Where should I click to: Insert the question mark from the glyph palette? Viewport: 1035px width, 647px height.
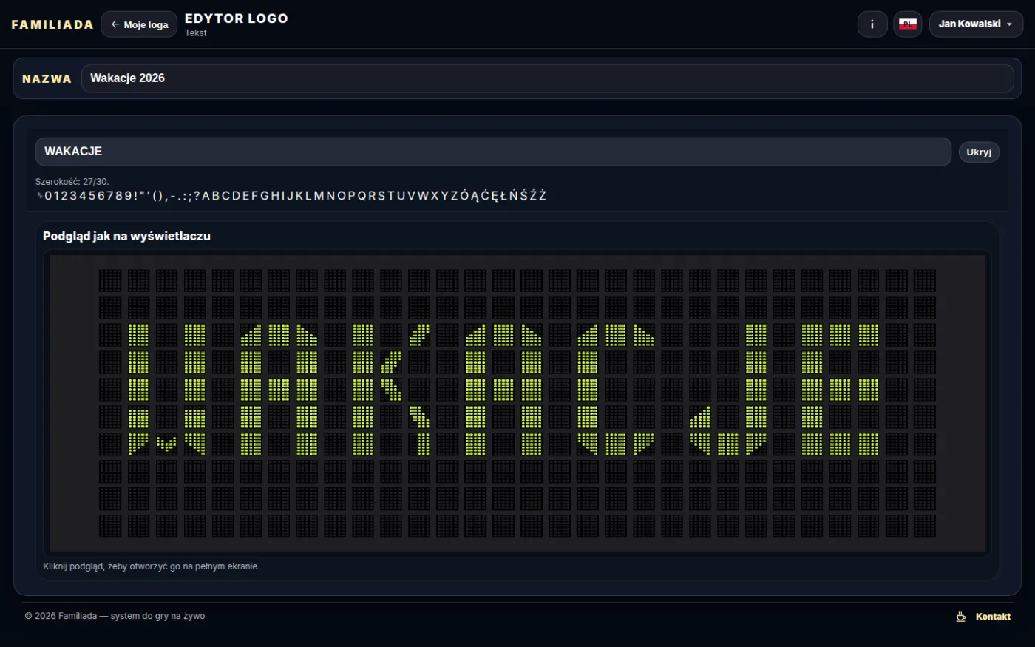point(197,196)
